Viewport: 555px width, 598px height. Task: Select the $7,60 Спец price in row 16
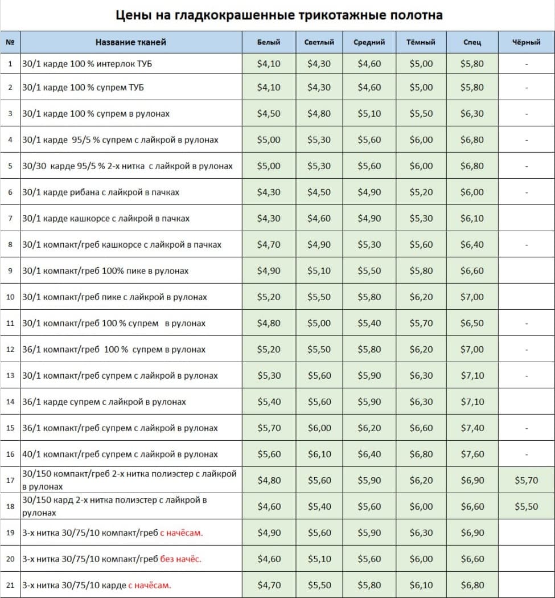click(472, 454)
